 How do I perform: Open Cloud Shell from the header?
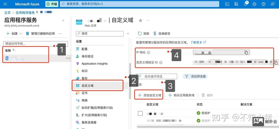click(x=227, y=4)
